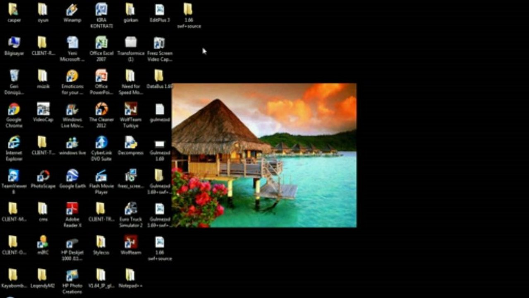Open the Yeni Microsoft document
The image size is (529, 298).
coord(72,42)
